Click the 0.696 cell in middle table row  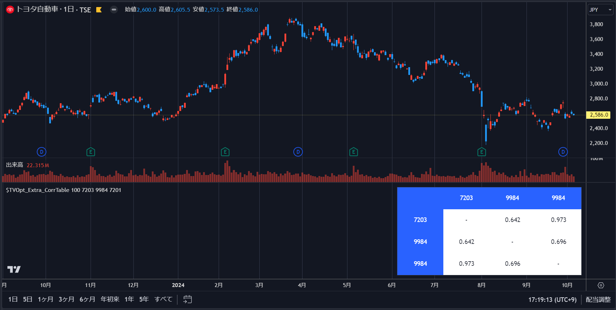click(x=558, y=242)
